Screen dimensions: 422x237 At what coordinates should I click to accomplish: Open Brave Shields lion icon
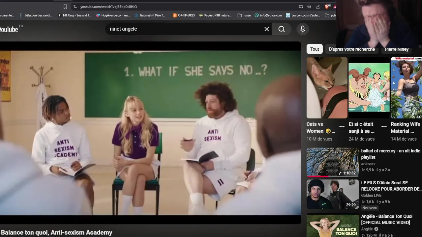coord(327,7)
